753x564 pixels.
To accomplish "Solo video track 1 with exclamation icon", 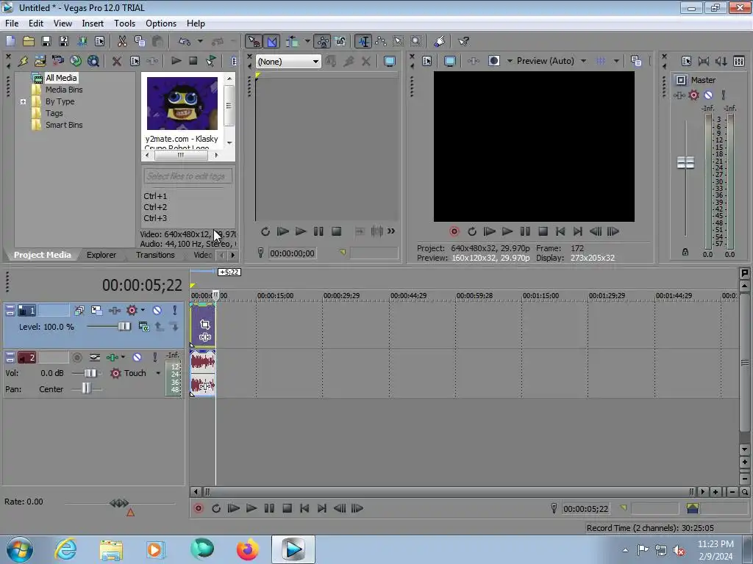I will point(175,311).
